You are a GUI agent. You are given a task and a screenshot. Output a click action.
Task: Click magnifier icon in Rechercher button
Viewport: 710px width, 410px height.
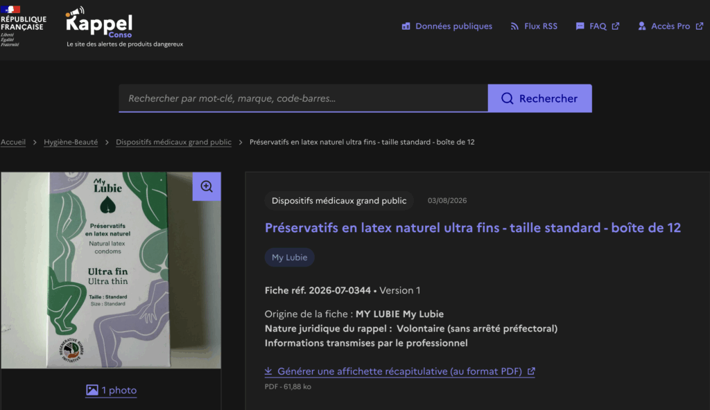tap(507, 98)
